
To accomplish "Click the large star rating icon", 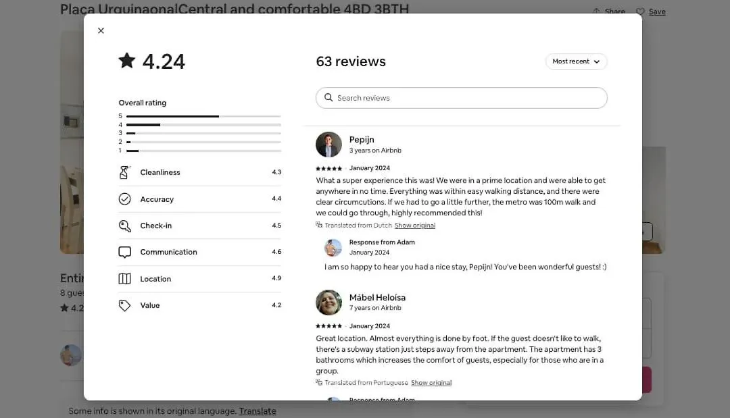I will pos(126,61).
